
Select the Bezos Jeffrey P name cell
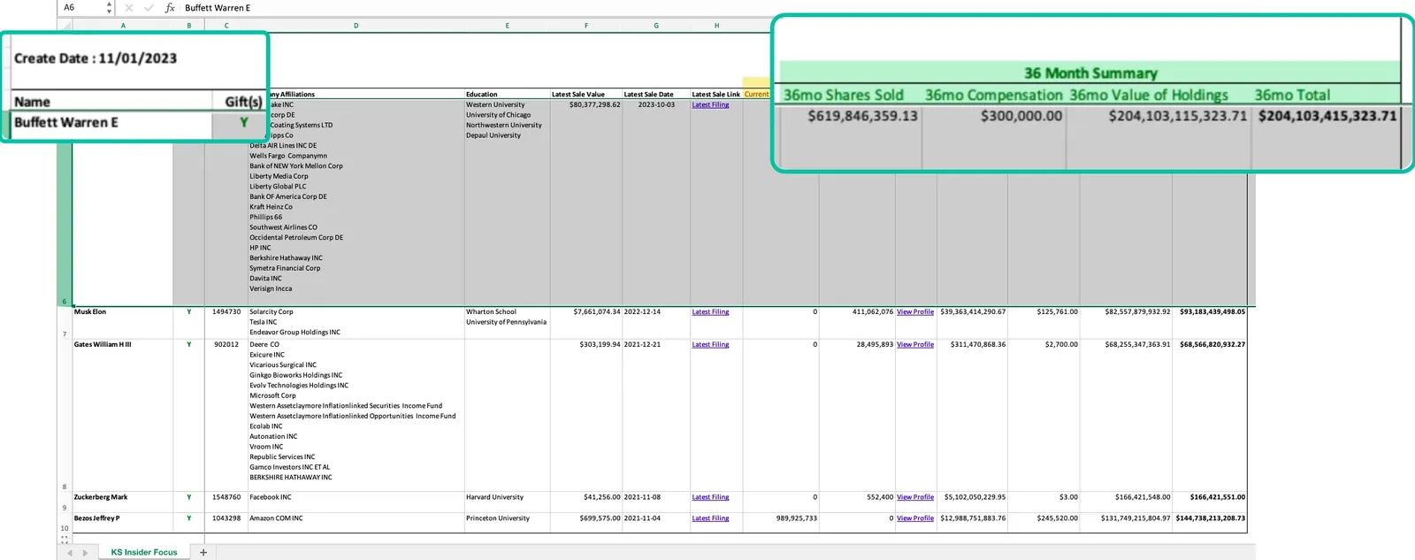[122, 523]
